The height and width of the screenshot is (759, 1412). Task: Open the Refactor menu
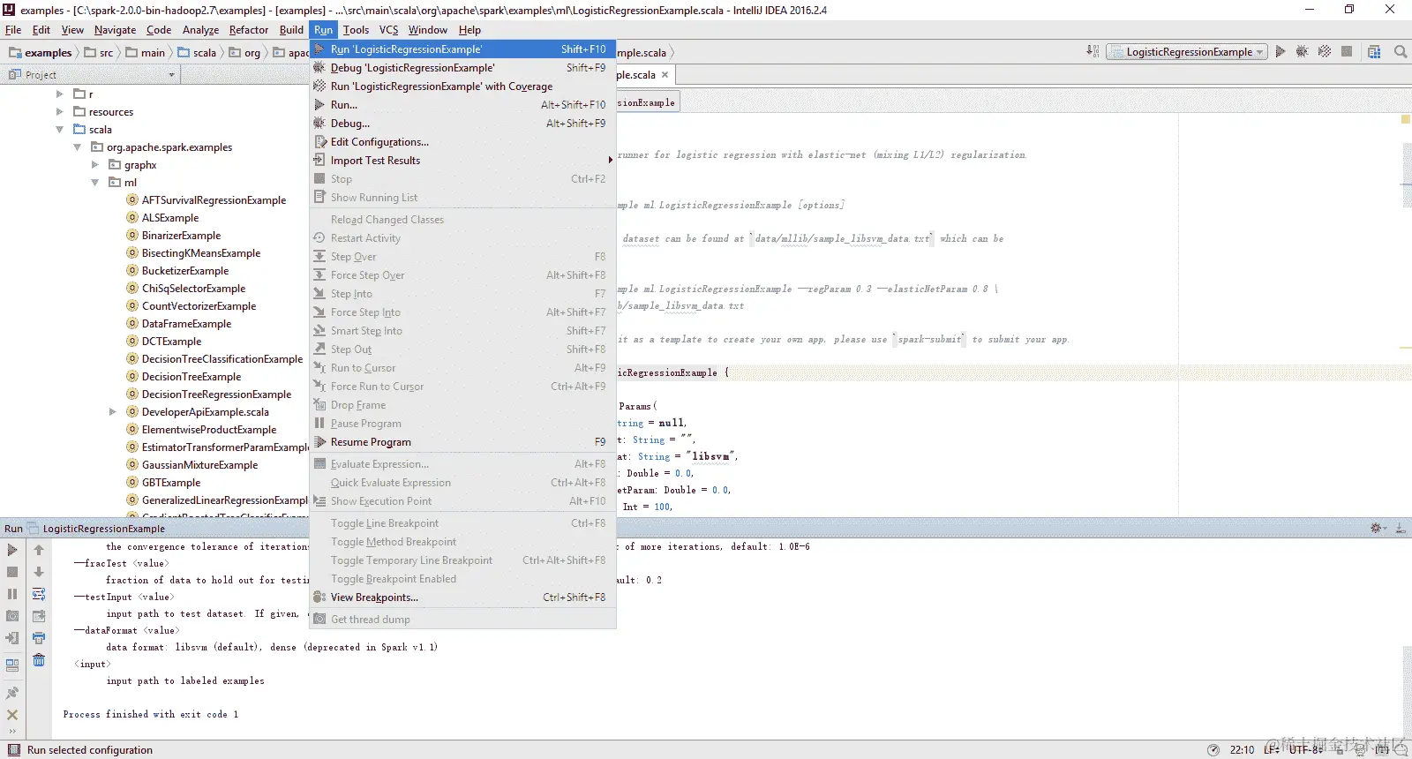[249, 30]
